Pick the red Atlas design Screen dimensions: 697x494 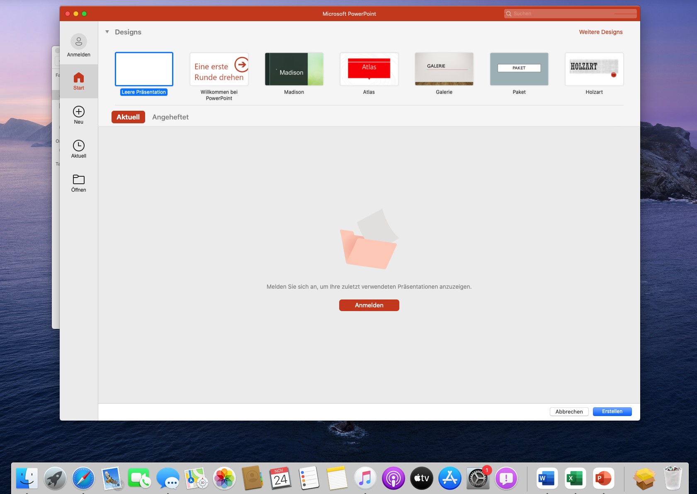(369, 69)
